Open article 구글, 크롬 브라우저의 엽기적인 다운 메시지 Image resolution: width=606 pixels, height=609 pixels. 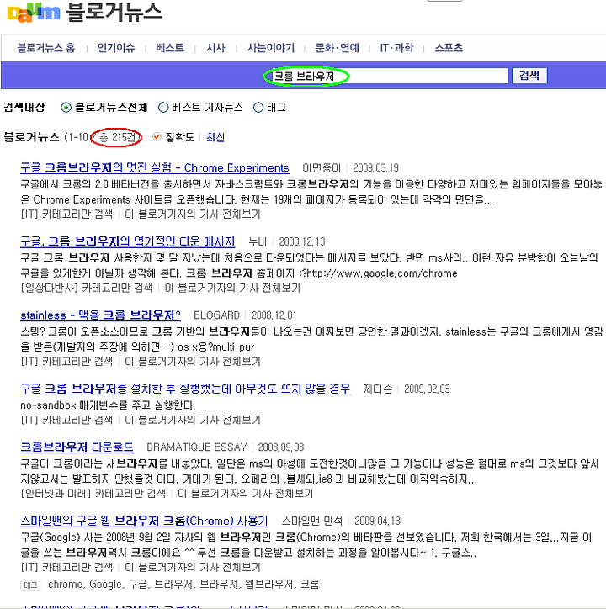[x=127, y=241]
